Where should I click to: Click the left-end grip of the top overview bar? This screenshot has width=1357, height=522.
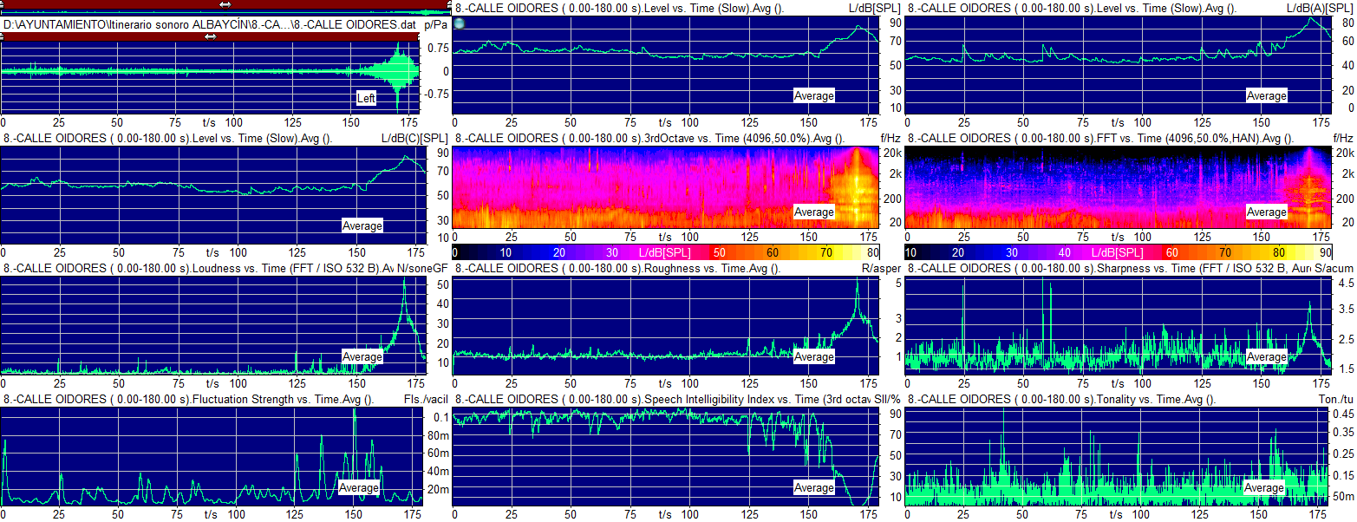pyautogui.click(x=3, y=5)
